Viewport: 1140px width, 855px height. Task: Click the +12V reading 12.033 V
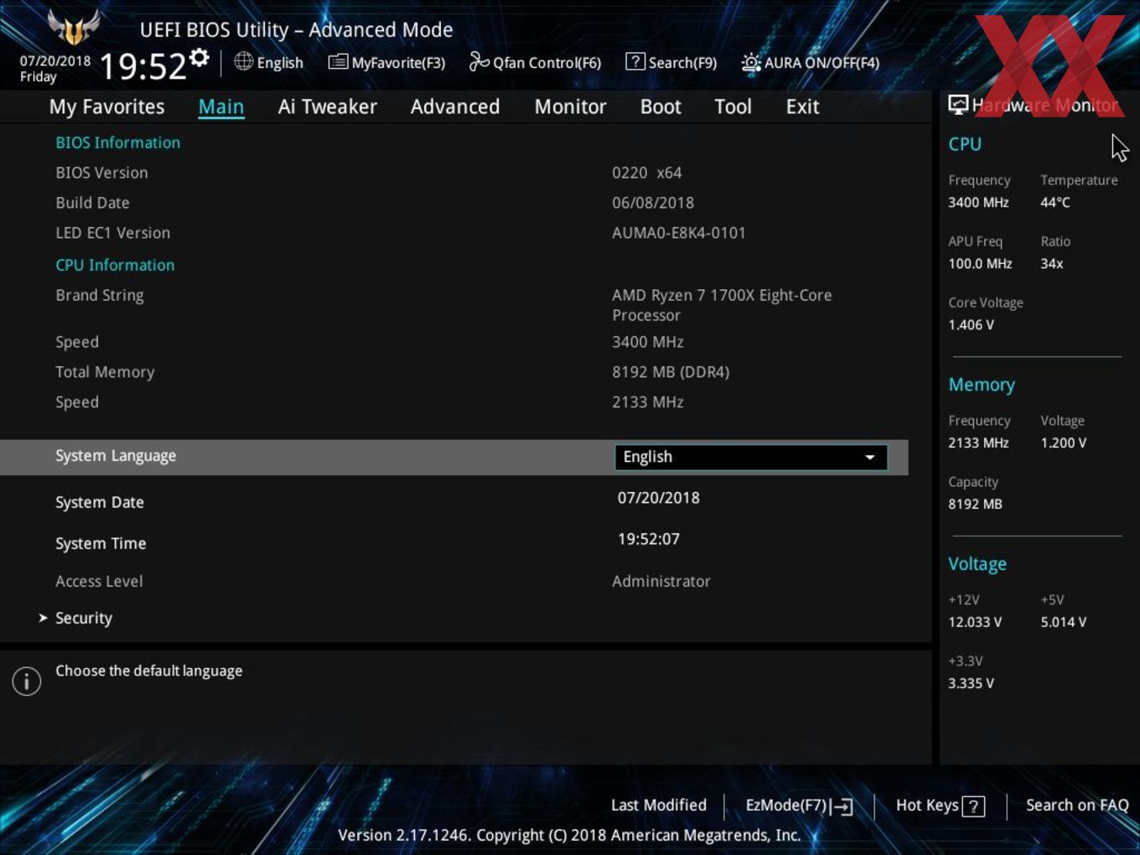click(x=975, y=622)
